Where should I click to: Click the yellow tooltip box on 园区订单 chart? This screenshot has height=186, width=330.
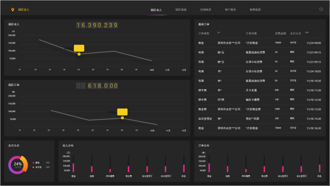(x=122, y=112)
